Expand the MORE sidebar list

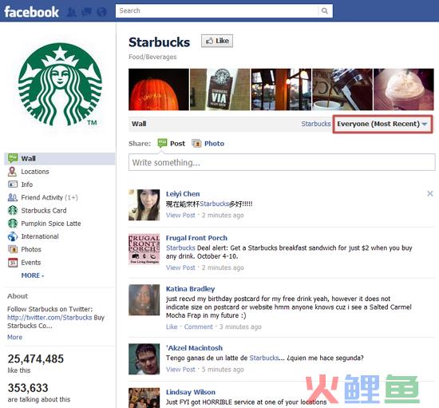coord(33,275)
